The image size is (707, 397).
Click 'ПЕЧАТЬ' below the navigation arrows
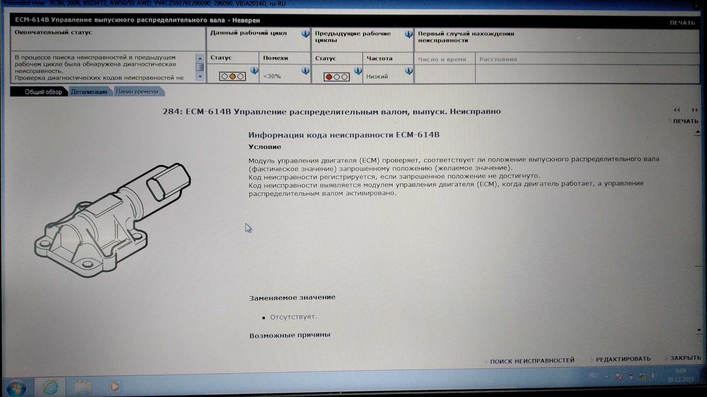pos(685,121)
